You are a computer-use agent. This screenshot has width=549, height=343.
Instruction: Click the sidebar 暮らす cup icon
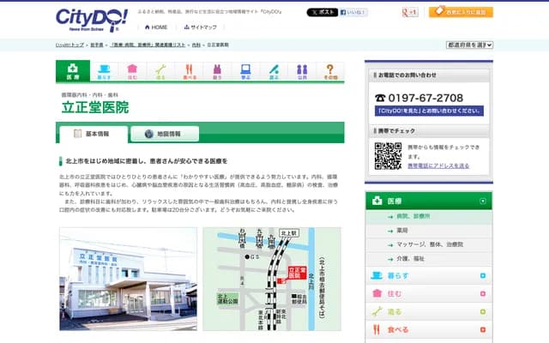click(377, 275)
